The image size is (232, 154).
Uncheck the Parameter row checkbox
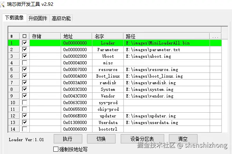tap(24, 50)
